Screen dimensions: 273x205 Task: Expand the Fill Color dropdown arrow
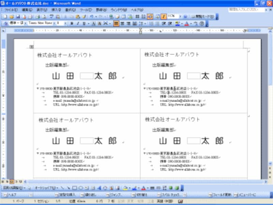[130, 188]
